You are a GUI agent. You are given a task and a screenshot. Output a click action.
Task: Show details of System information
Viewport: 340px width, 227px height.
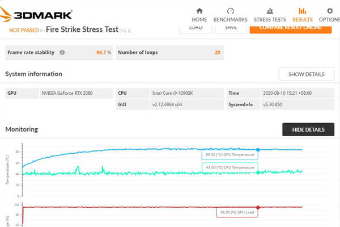(307, 74)
